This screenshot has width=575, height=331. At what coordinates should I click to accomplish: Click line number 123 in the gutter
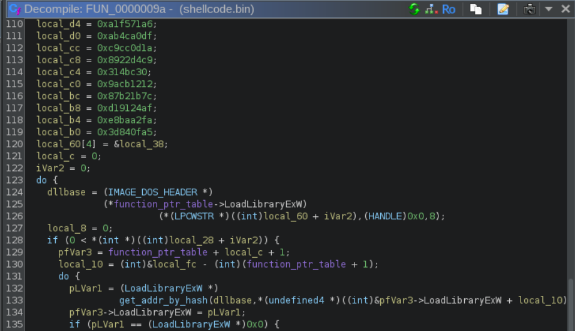pos(13,180)
